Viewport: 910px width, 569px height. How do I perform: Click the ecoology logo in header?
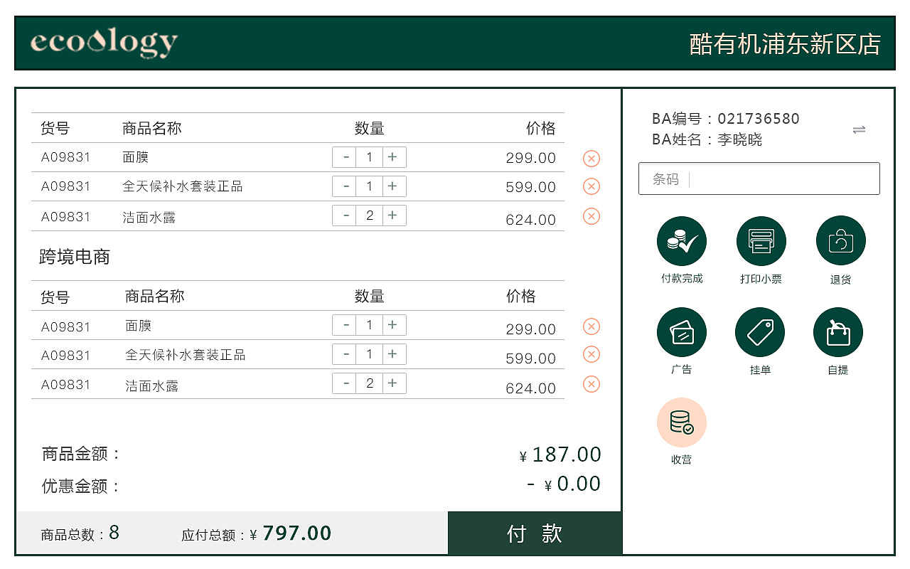tap(104, 43)
